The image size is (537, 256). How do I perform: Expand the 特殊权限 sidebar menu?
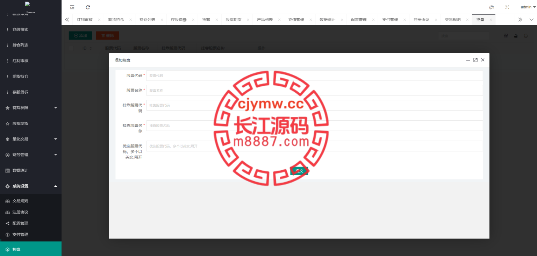(x=31, y=108)
